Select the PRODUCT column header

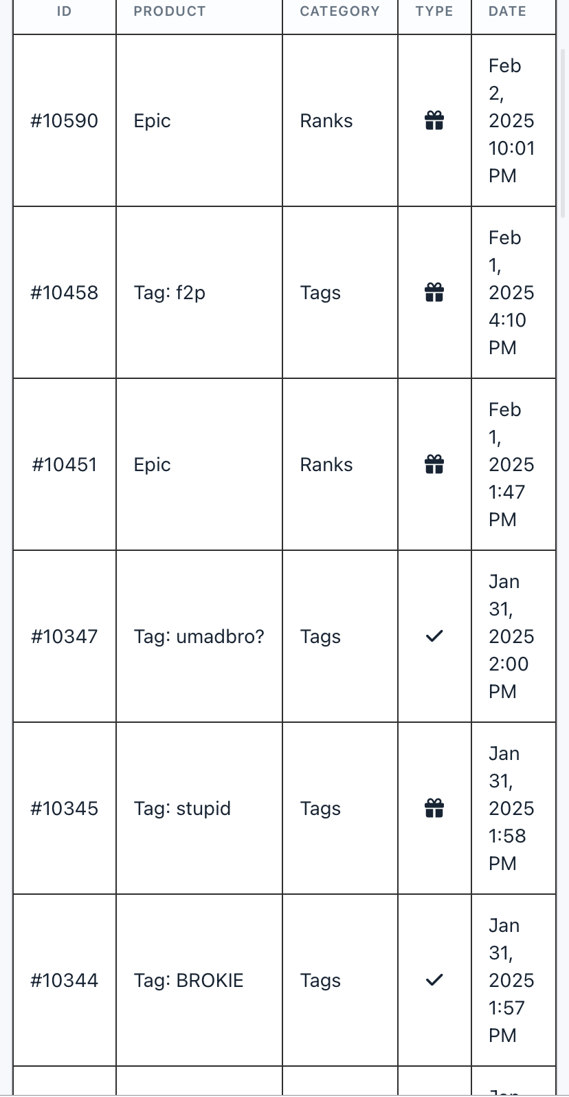click(170, 12)
